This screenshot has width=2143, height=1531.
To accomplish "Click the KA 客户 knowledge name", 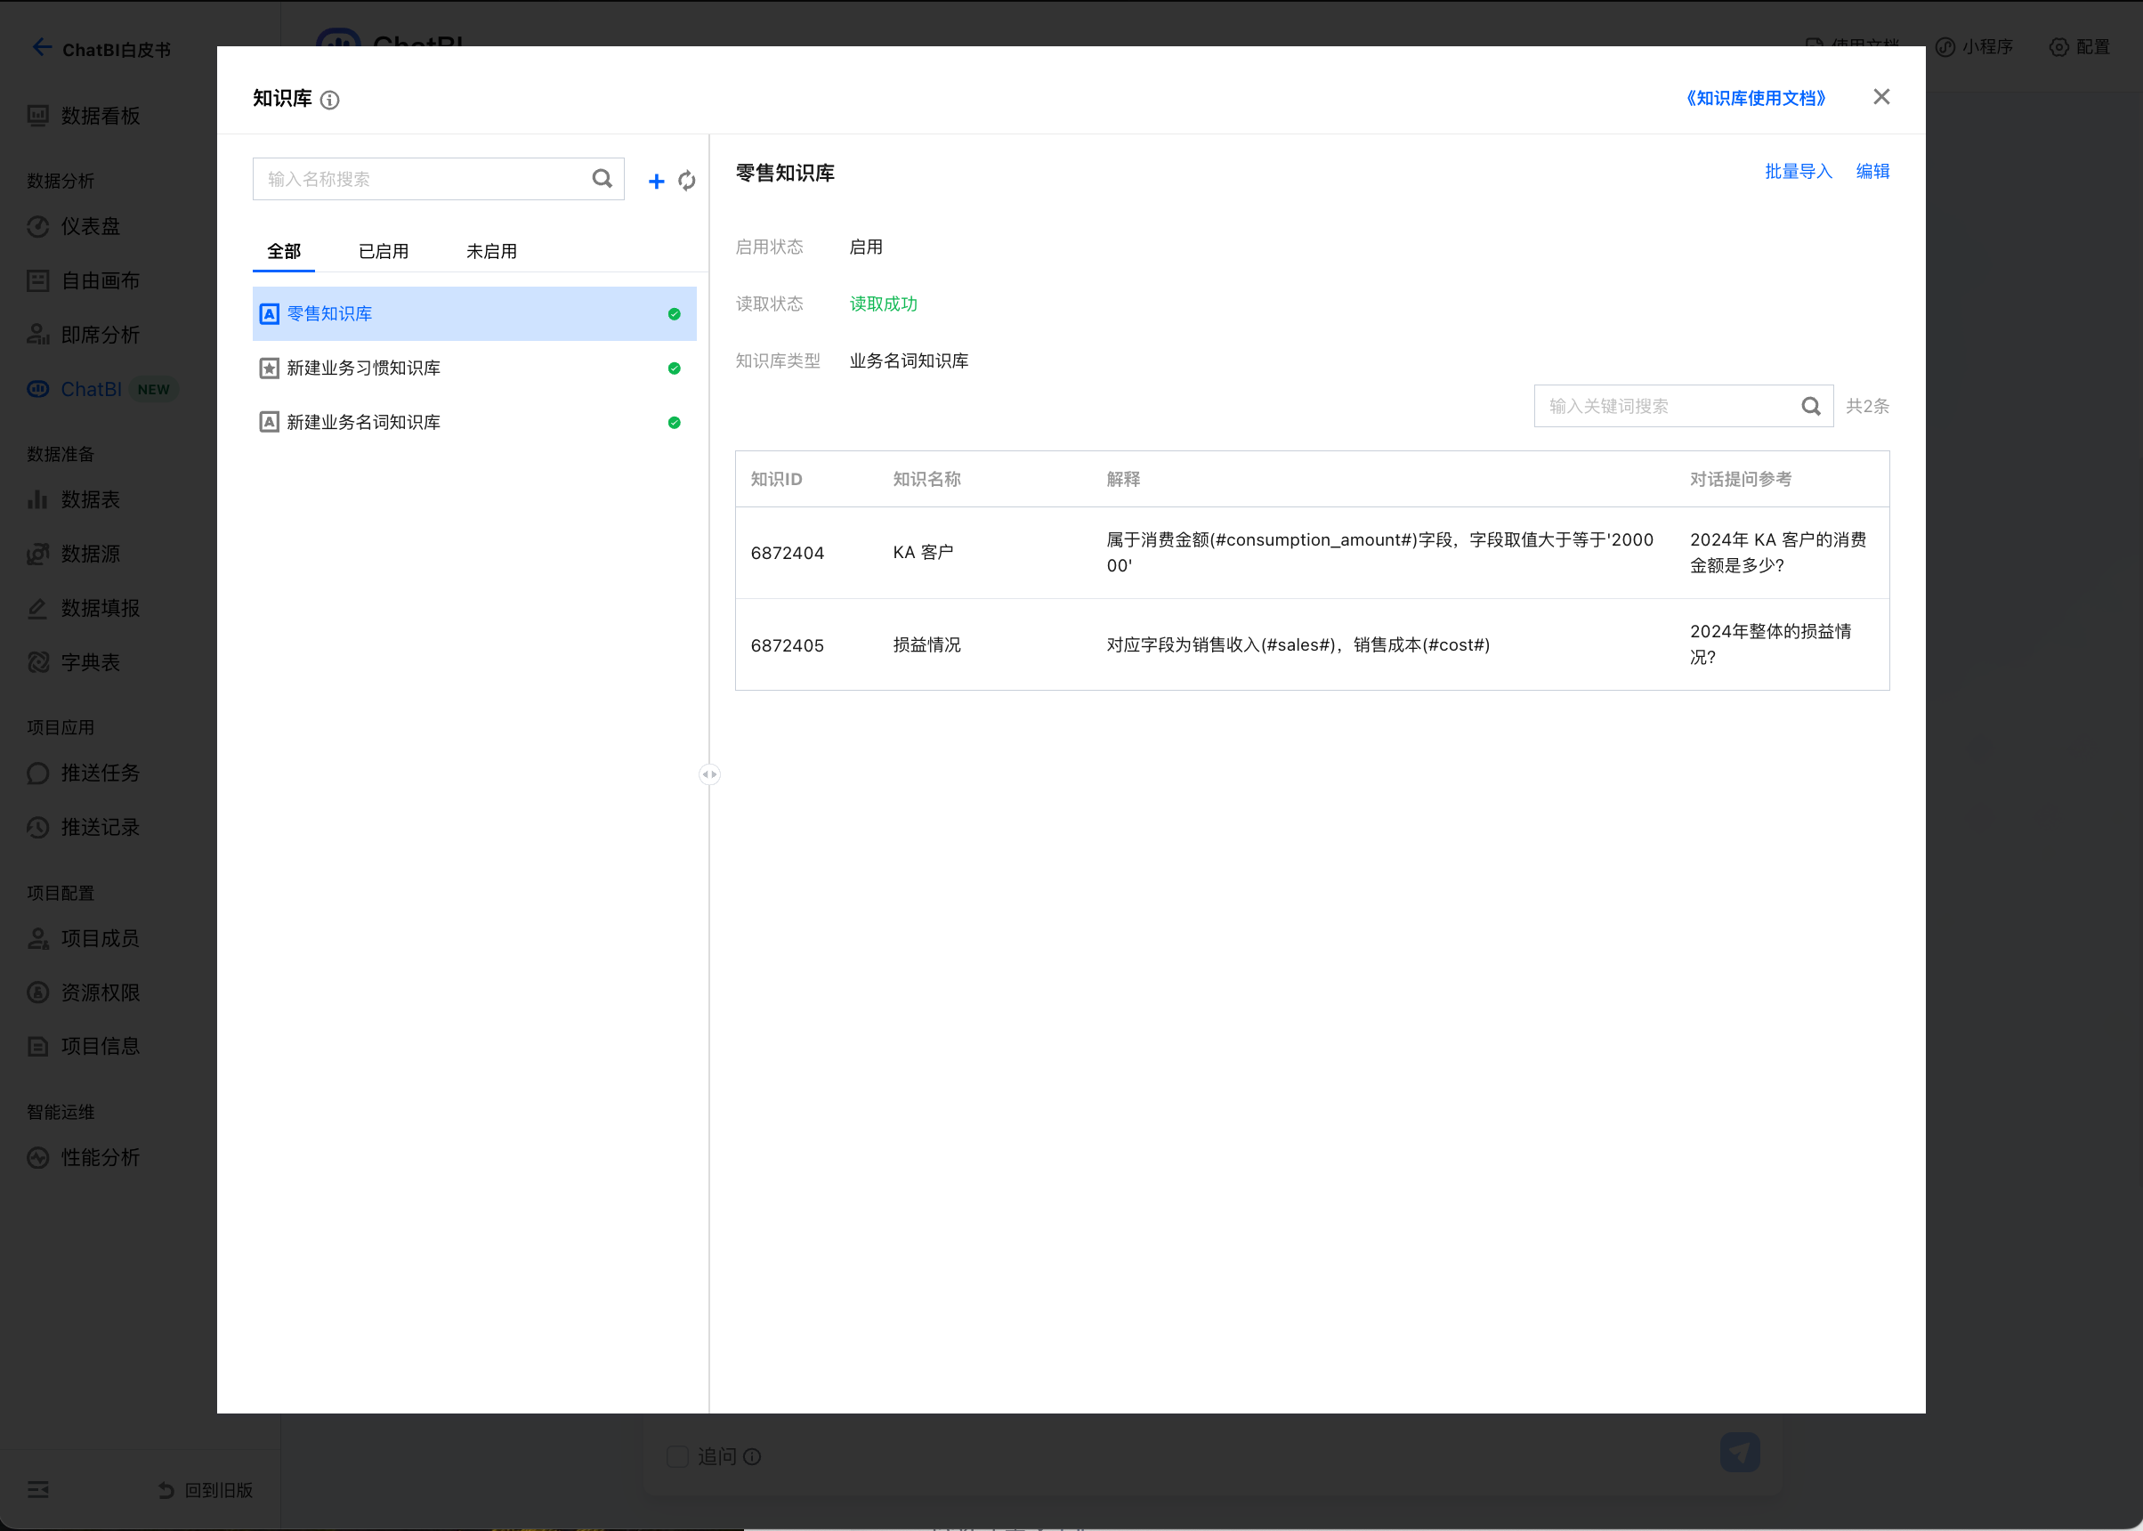I will 923,553.
